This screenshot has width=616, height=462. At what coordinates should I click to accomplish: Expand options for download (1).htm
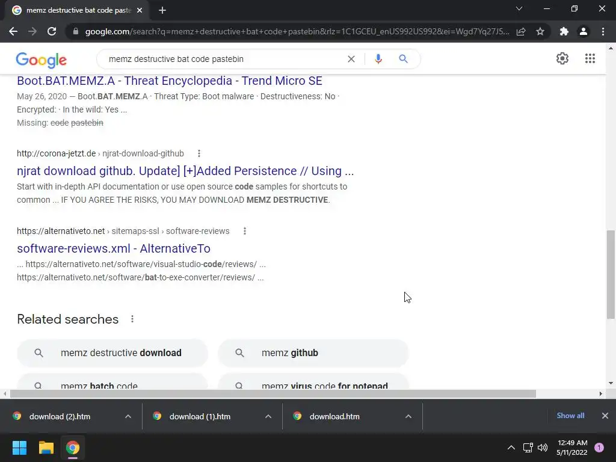tap(268, 416)
